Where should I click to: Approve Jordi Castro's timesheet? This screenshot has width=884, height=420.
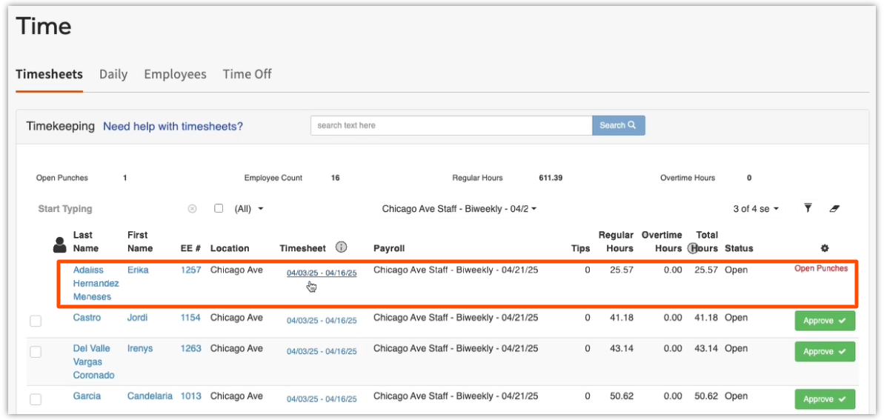click(x=825, y=321)
